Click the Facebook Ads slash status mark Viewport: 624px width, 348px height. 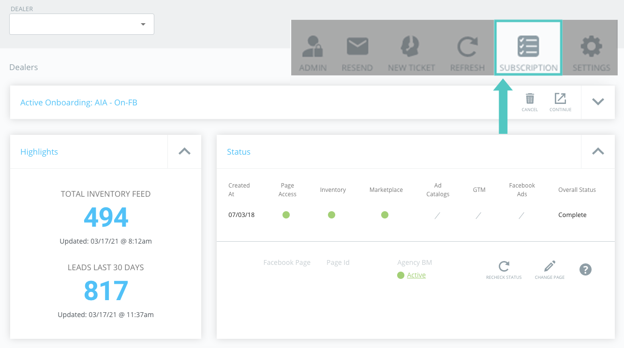(x=521, y=215)
